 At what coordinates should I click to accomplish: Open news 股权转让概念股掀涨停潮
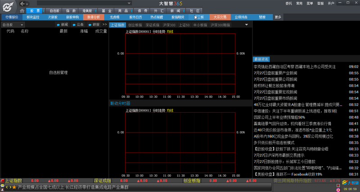pyautogui.click(x=274, y=86)
